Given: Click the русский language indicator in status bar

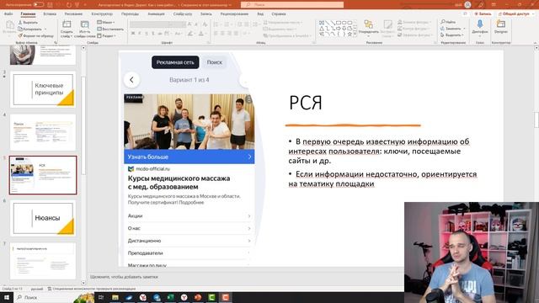Looking at the screenshot, I should tap(37, 289).
